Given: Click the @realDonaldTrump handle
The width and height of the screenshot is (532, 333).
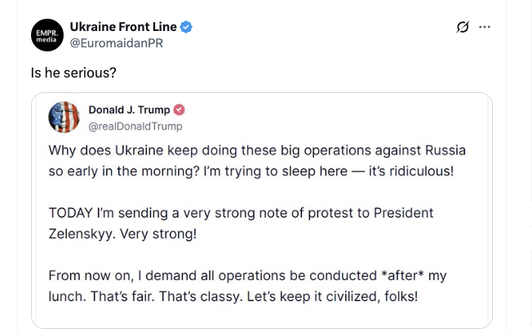Looking at the screenshot, I should (x=135, y=126).
